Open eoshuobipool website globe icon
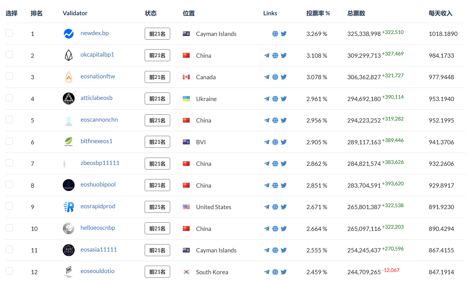Image resolution: width=470 pixels, height=281 pixels. coord(275,185)
